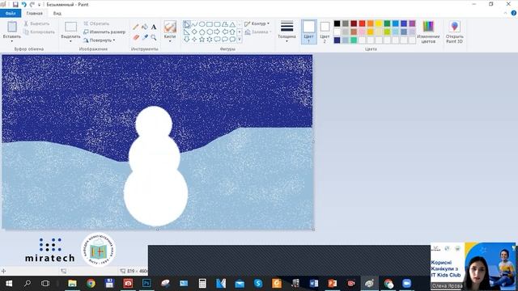Select the Fill with color bucket tool
This screenshot has width=518, height=291.
145,27
